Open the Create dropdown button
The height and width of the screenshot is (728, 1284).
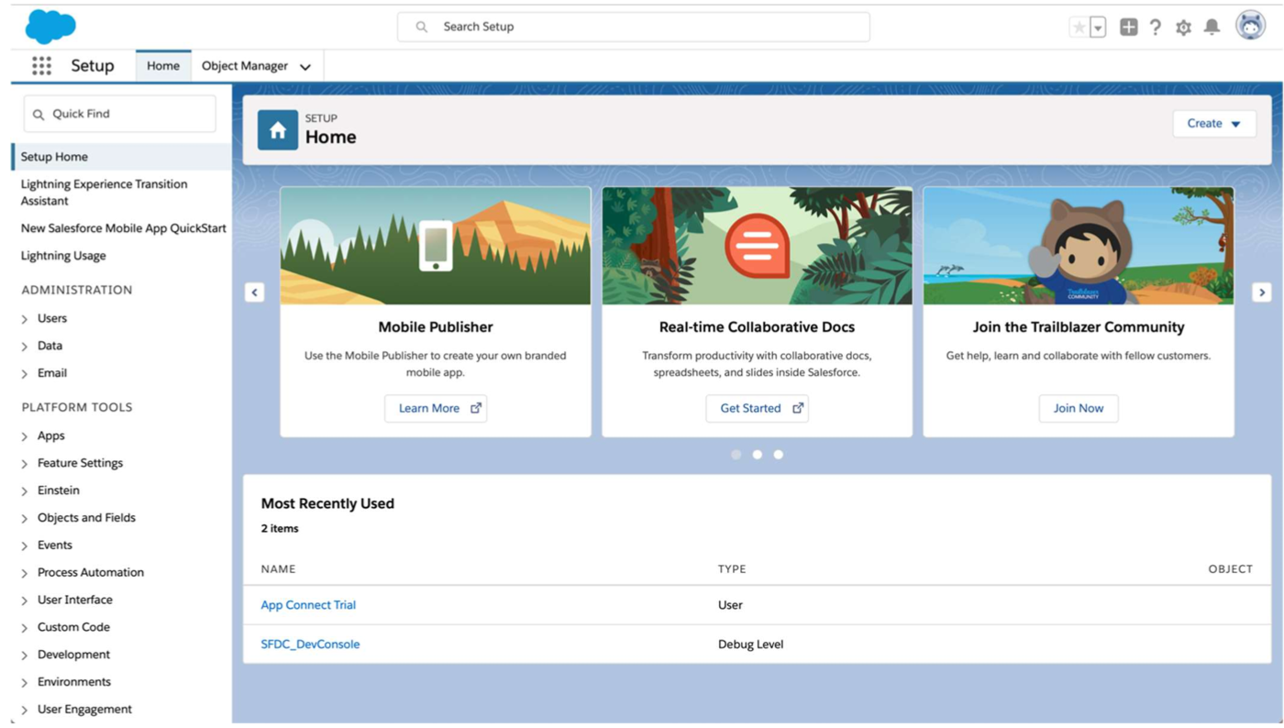coord(1213,124)
